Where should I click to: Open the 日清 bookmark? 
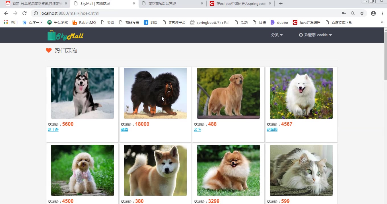(259, 22)
